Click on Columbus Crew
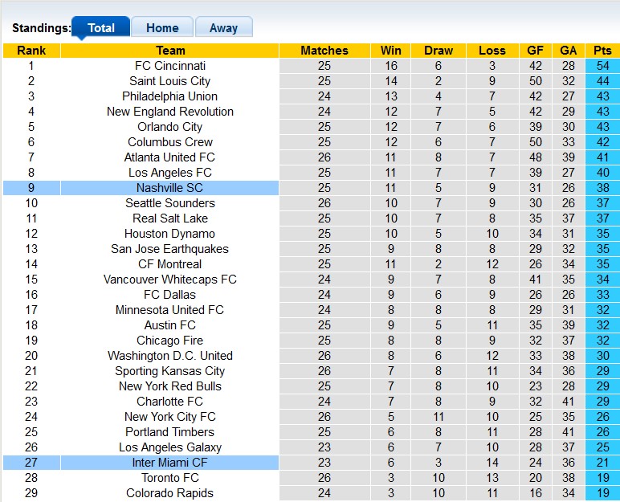Viewport: 620px width, 502px height. (170, 142)
